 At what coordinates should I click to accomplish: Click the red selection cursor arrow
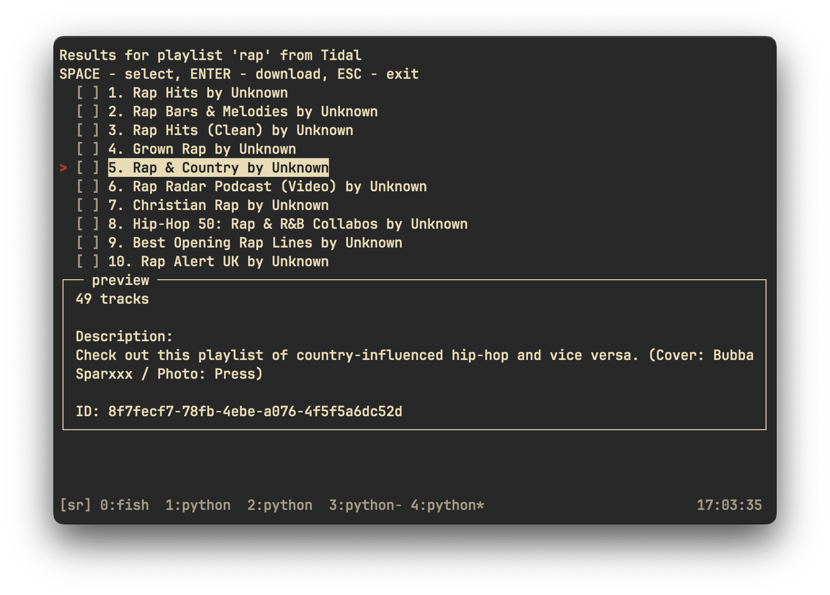[64, 167]
